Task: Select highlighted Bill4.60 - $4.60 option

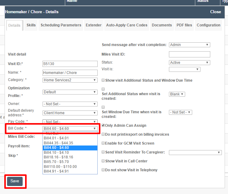Action: (70, 148)
